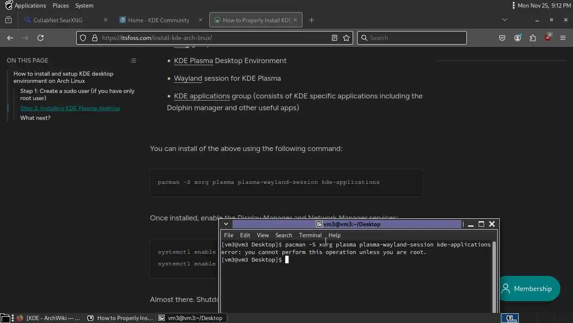This screenshot has height=323, width=573.
Task: Click the clock Mon Nov 25, 9:12 PM
Action: coord(544,5)
